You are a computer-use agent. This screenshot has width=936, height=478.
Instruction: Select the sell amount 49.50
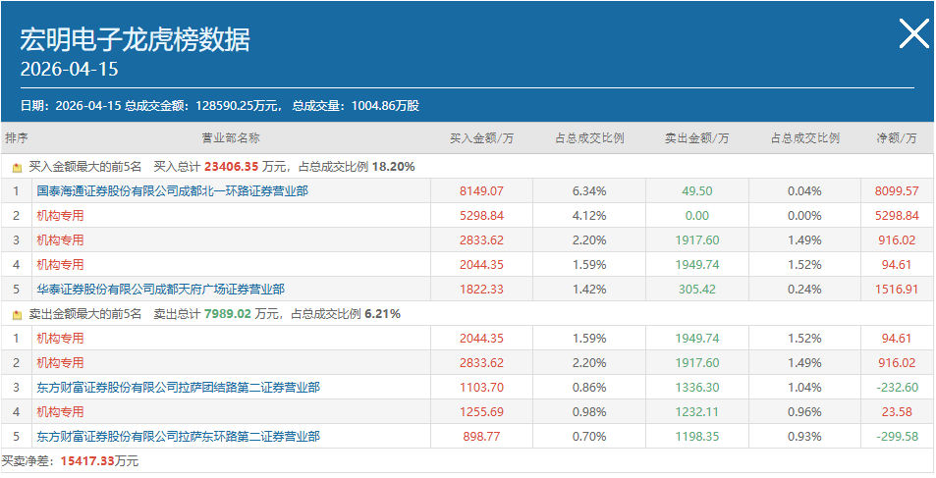[x=697, y=191]
